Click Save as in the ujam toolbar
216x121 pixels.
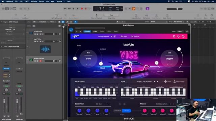click(135, 36)
